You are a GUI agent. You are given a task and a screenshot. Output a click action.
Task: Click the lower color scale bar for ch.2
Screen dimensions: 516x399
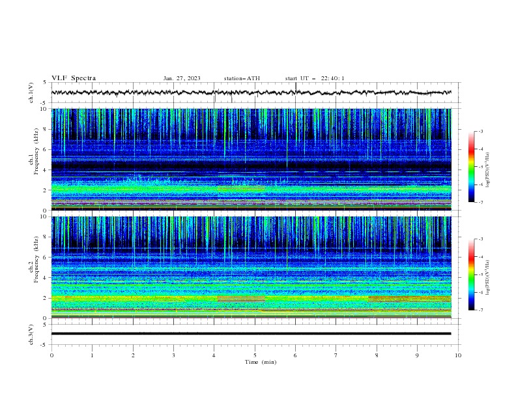(471, 274)
